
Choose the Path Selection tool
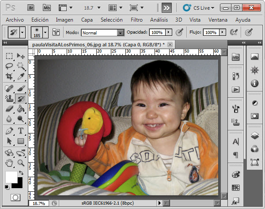point(9,141)
